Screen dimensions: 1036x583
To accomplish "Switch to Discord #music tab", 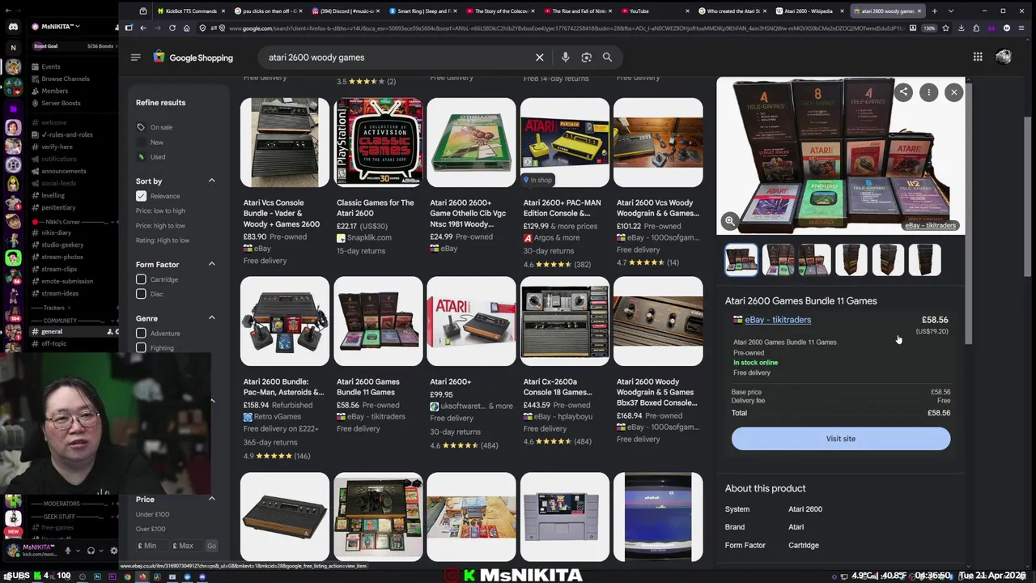I will (344, 11).
